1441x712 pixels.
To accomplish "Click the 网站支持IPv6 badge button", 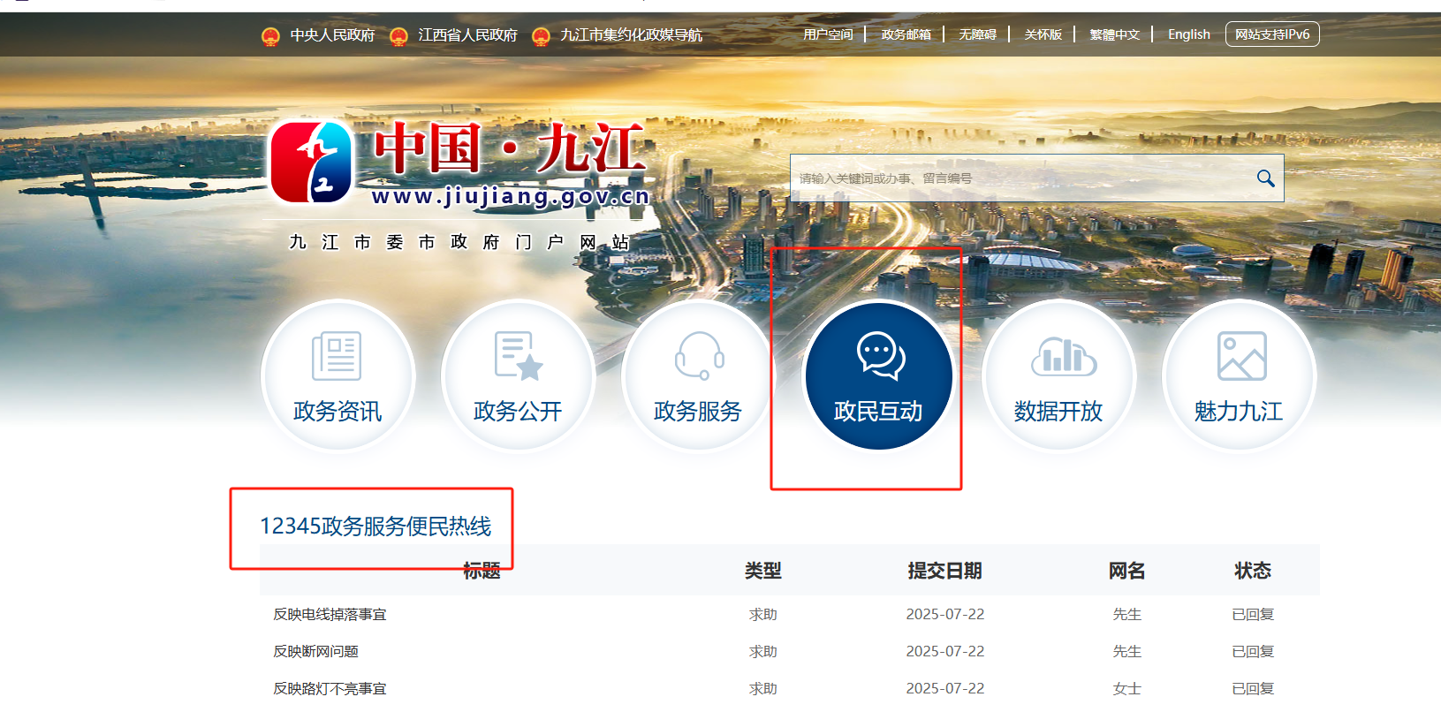I will pos(1271,34).
